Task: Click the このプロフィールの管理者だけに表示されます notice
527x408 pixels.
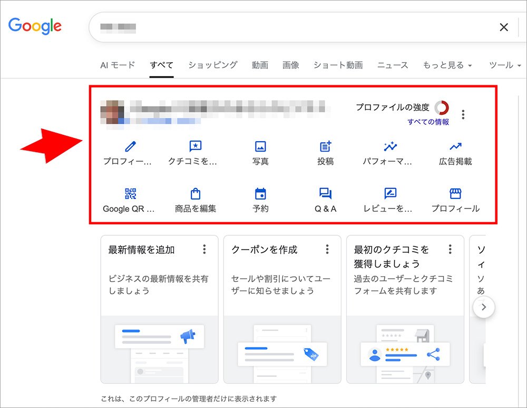Action: (189, 399)
